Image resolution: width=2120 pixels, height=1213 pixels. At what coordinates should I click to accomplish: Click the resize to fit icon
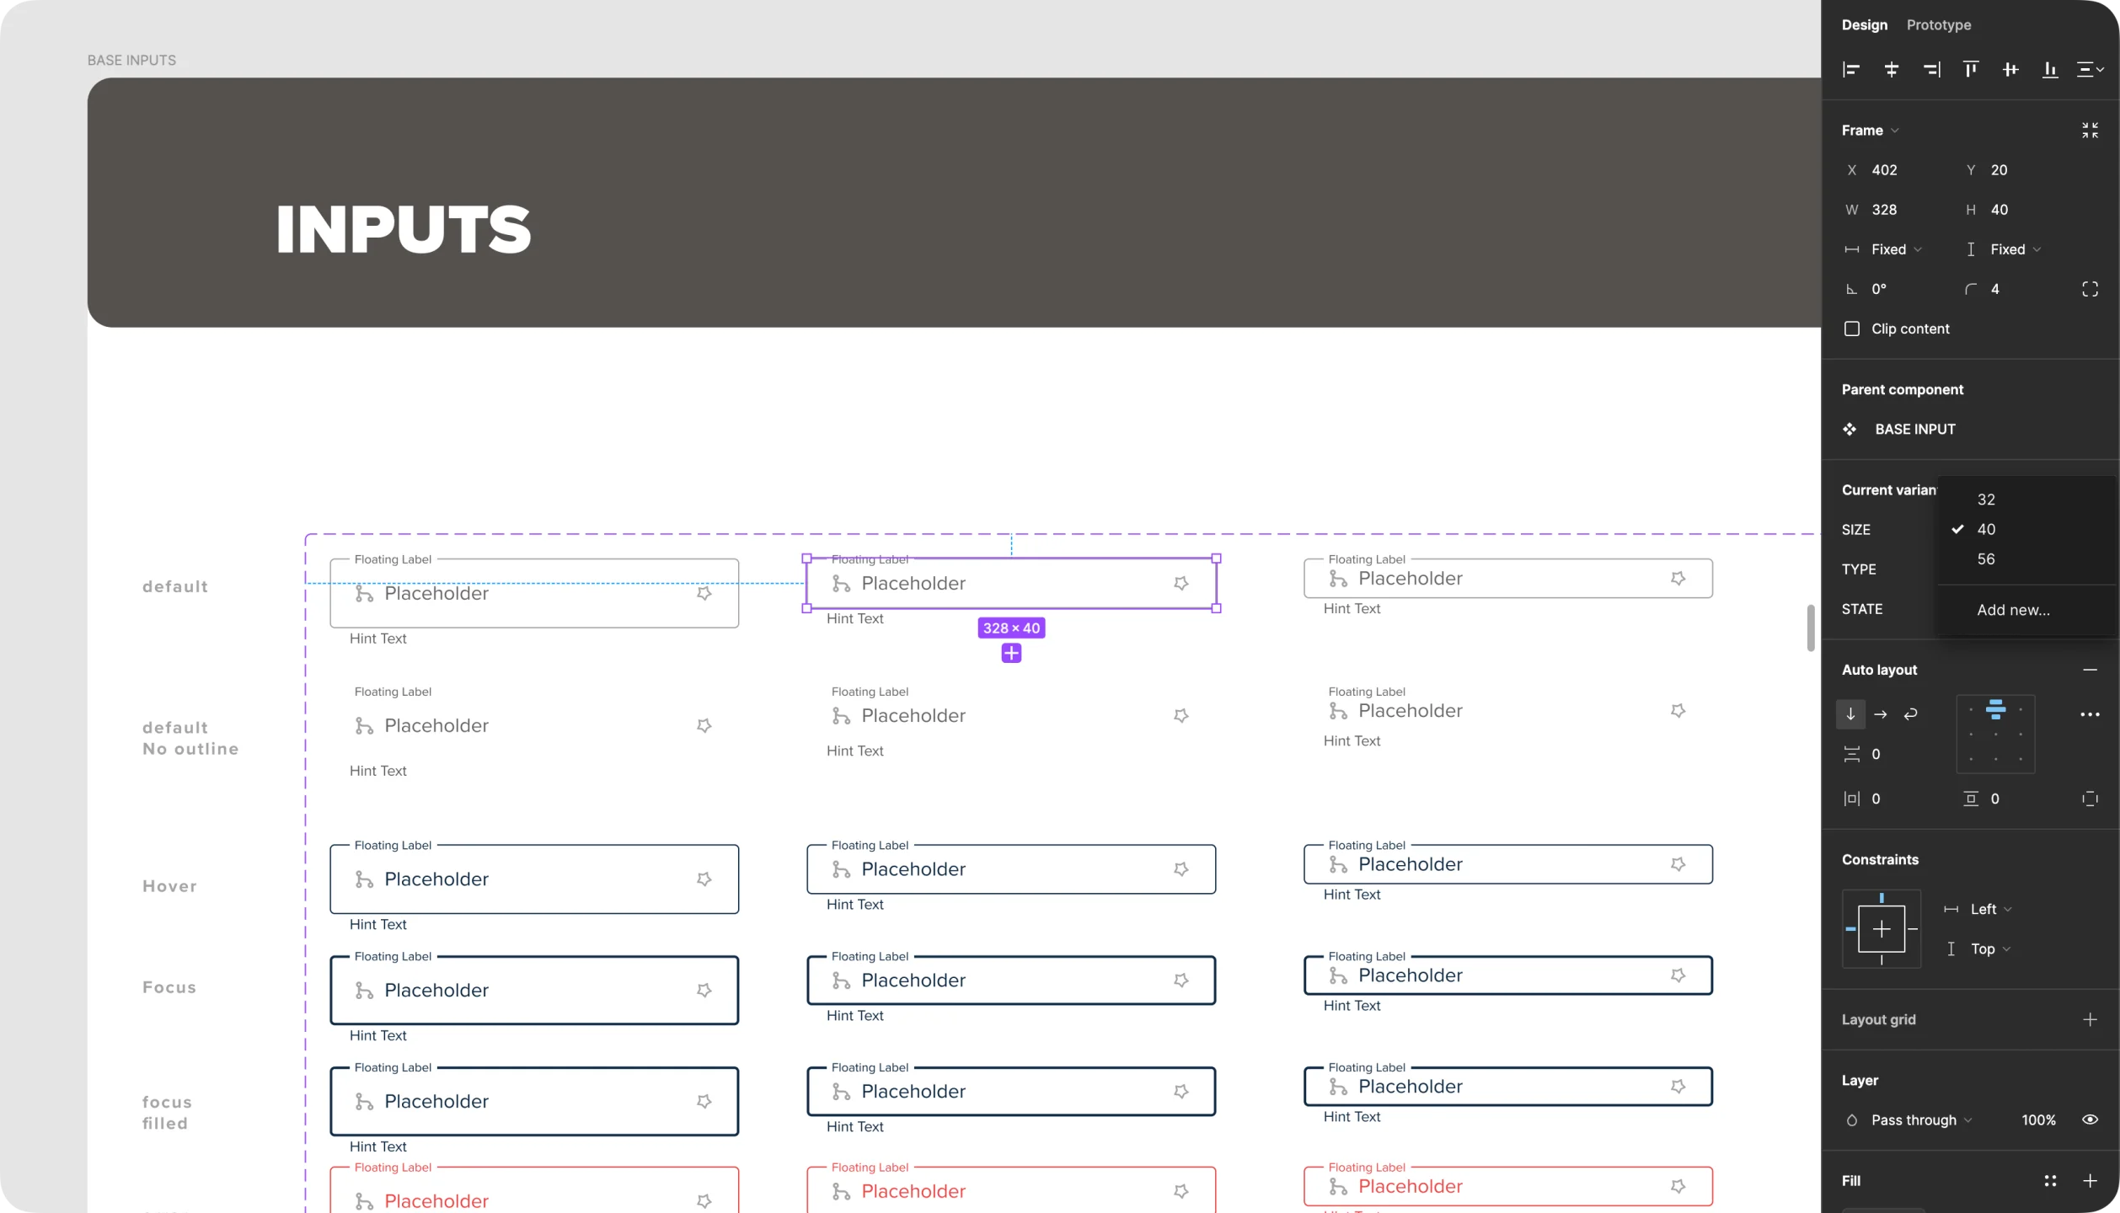pyautogui.click(x=2090, y=131)
